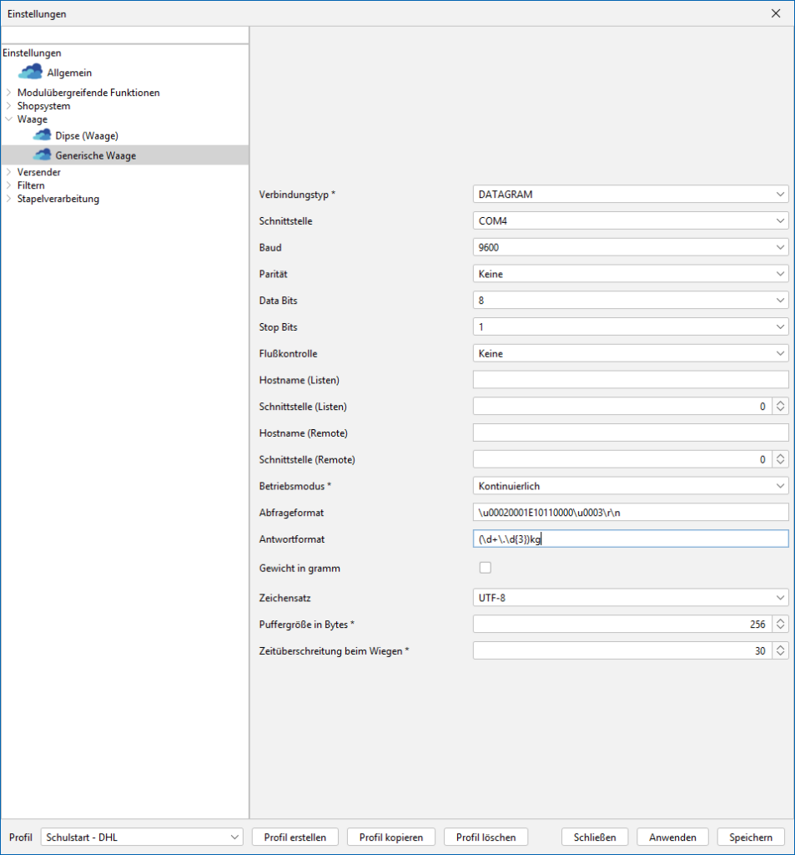795x855 pixels.
Task: Select the Dipse (Waage) cloud icon
Action: [x=42, y=135]
